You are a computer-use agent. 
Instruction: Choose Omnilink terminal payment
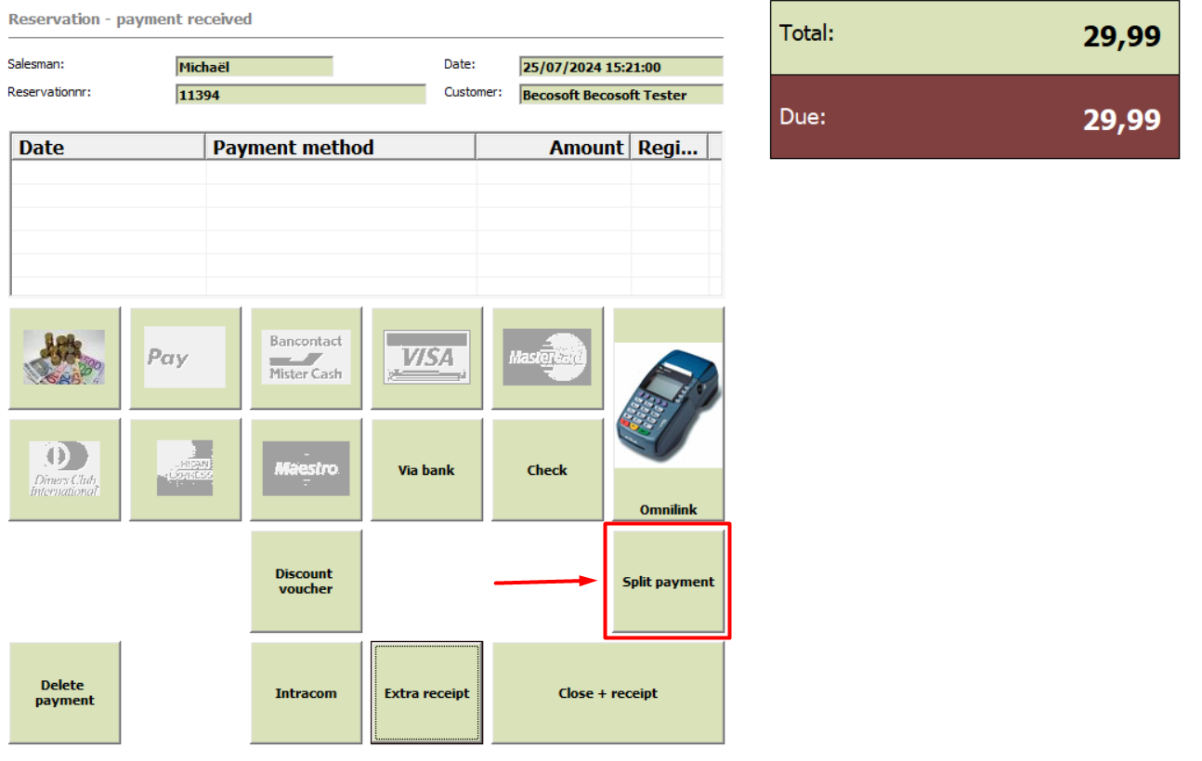click(x=669, y=413)
